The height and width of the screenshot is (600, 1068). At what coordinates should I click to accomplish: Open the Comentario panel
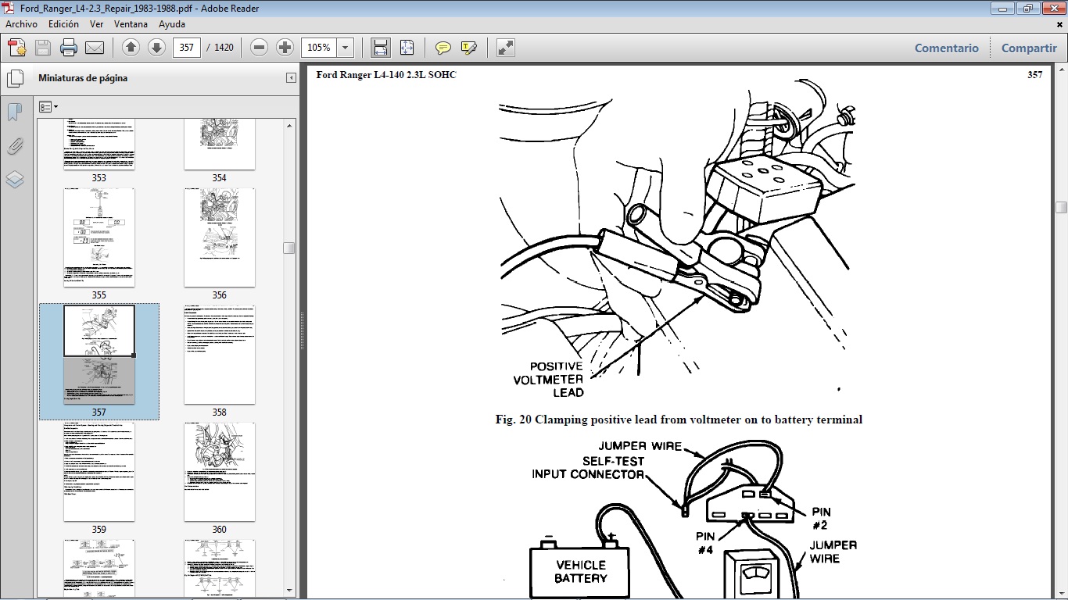946,48
